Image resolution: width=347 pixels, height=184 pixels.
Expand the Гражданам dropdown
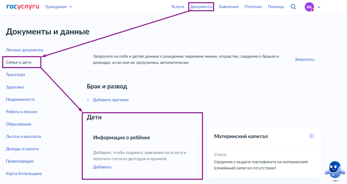(x=58, y=7)
